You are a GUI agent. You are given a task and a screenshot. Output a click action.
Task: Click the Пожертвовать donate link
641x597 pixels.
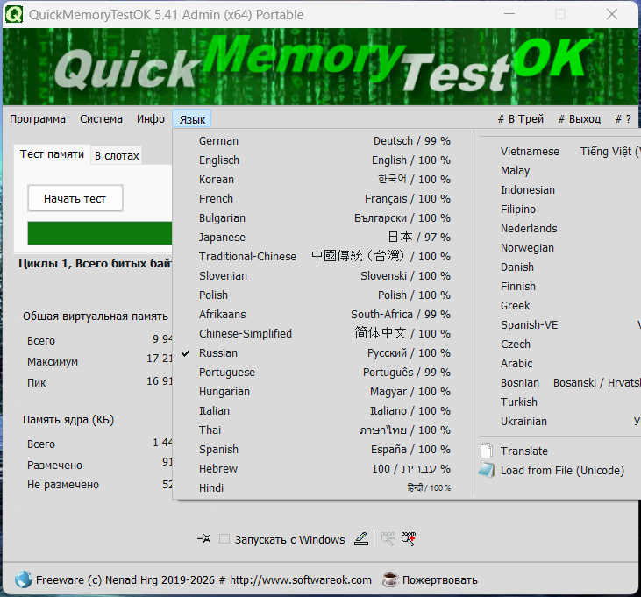[440, 579]
